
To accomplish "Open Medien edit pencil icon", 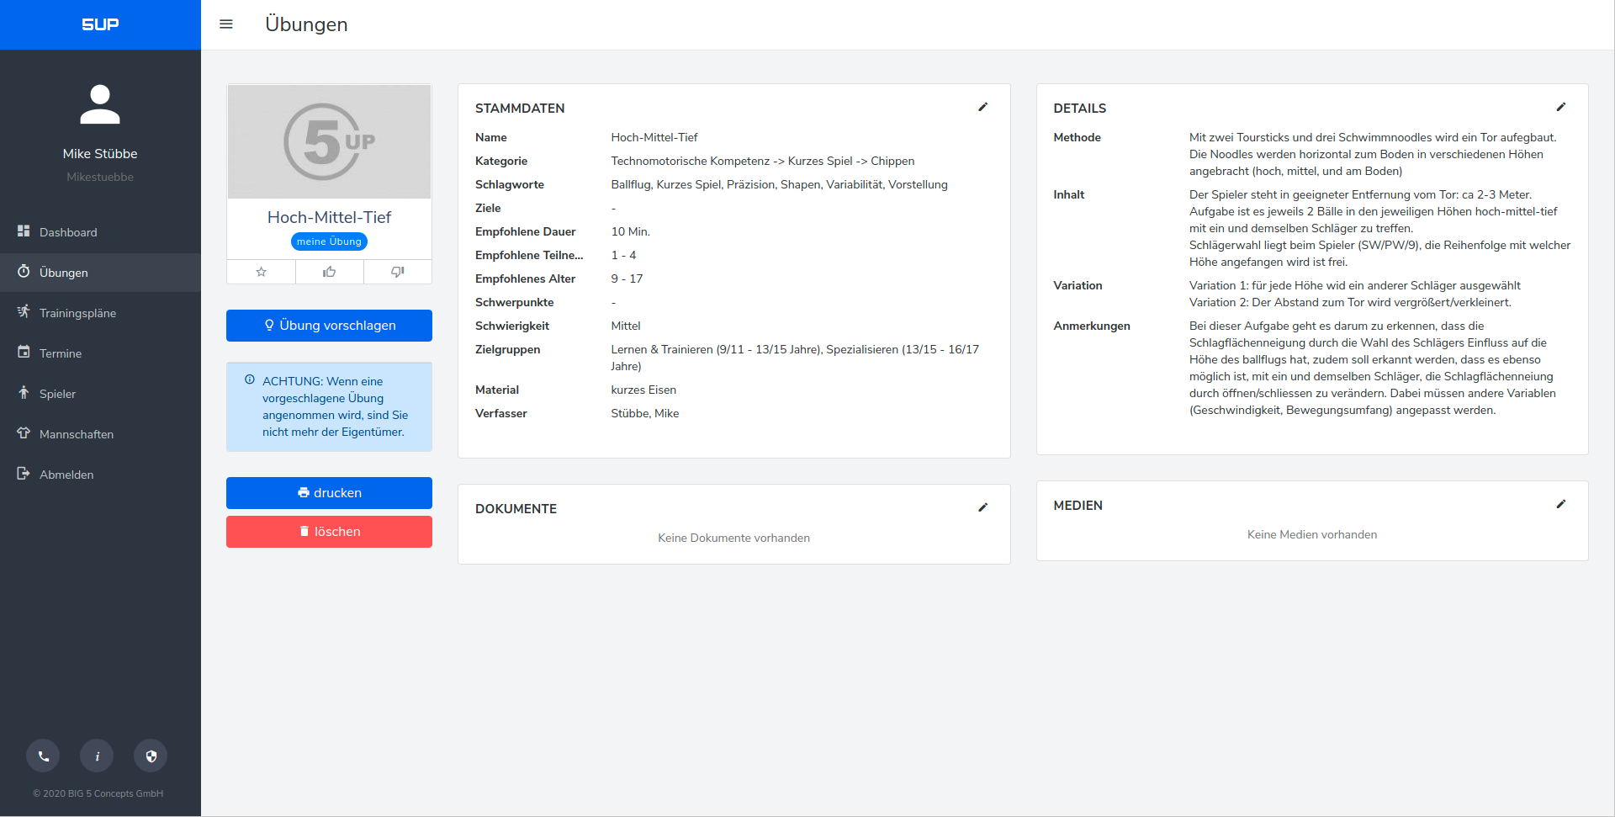I will coord(1560,504).
